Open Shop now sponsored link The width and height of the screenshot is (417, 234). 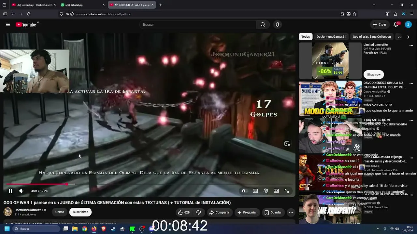374,74
